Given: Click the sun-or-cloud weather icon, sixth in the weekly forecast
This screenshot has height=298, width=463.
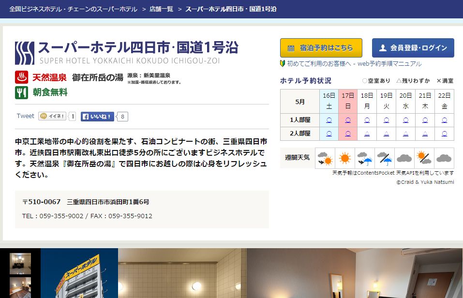Looking at the screenshot, I should tap(424, 158).
